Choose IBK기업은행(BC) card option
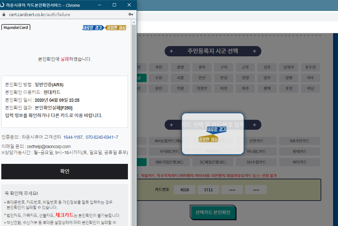The width and height of the screenshot is (338, 226). click(169, 162)
